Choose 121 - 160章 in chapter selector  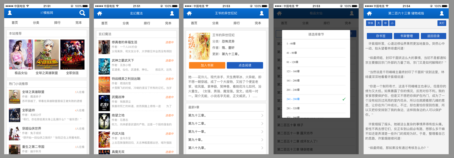point(316,71)
